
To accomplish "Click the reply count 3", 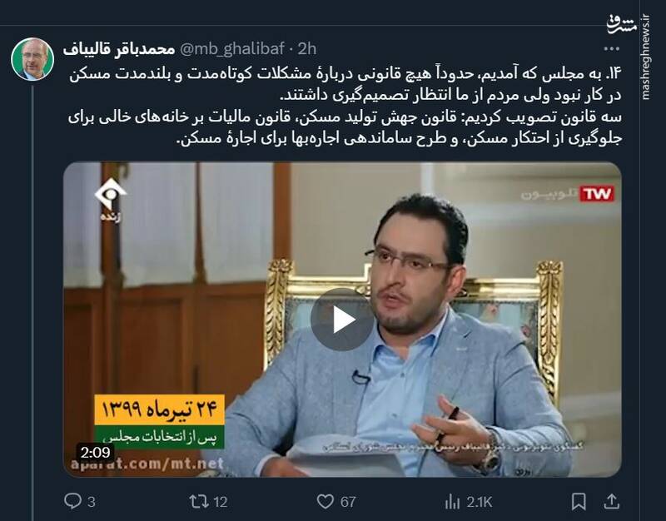I will [x=91, y=503].
